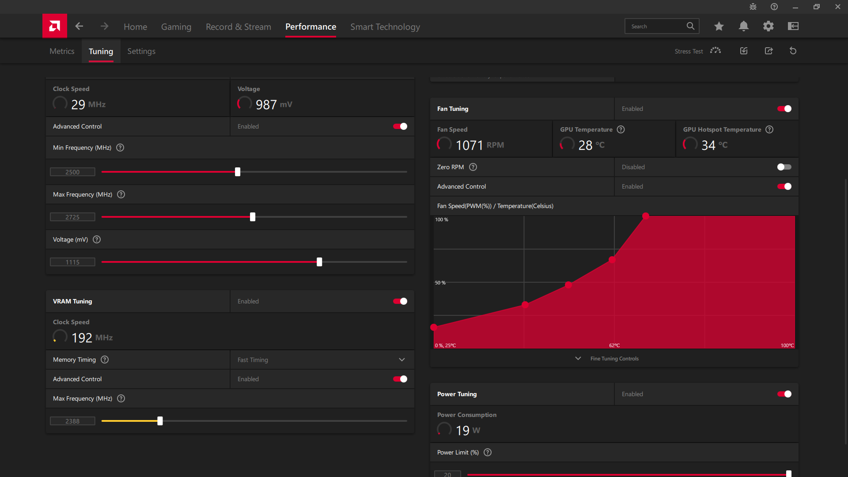Click Min Frequency slider handle
This screenshot has height=477, width=848.
point(238,172)
